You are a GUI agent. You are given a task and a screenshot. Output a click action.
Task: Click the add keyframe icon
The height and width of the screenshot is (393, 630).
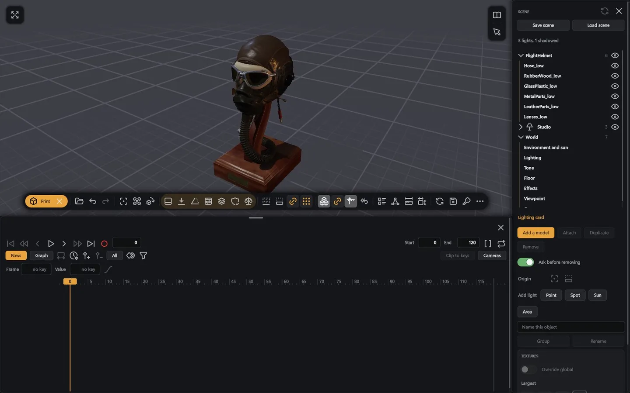point(87,255)
